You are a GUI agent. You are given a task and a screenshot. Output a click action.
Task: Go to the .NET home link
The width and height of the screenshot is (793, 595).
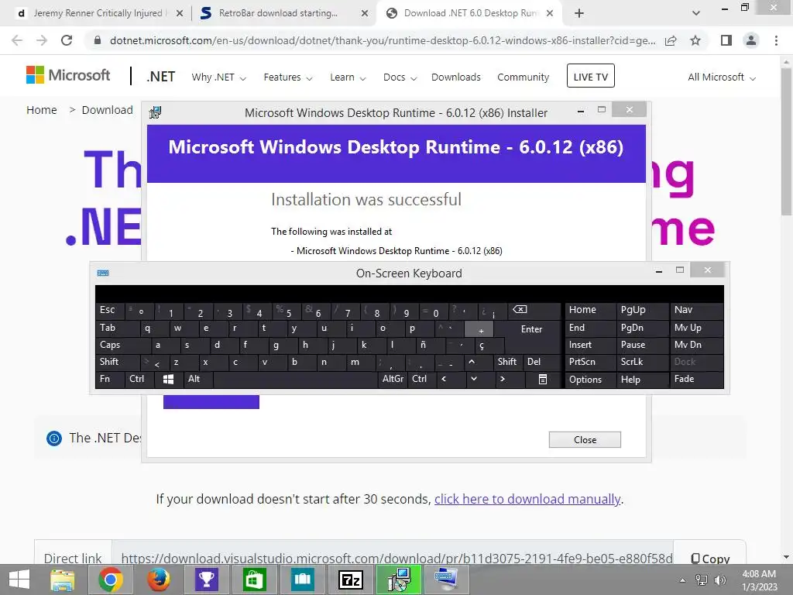pos(161,77)
